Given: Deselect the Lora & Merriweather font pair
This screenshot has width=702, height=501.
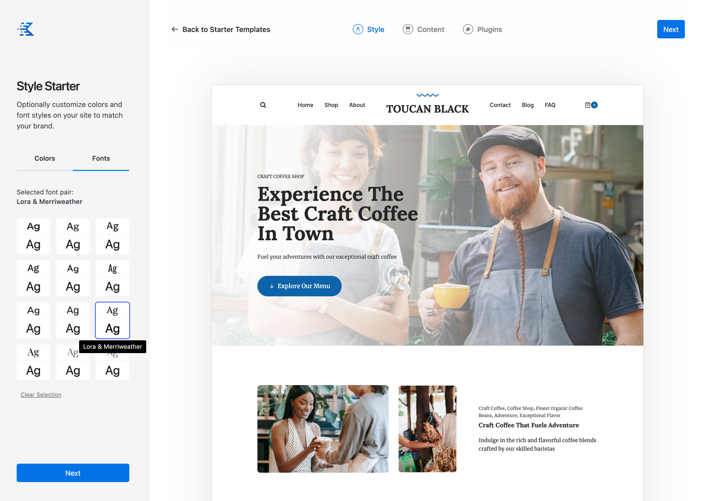Looking at the screenshot, I should (x=112, y=320).
